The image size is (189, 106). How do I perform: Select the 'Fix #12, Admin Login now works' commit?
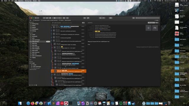point(69,64)
